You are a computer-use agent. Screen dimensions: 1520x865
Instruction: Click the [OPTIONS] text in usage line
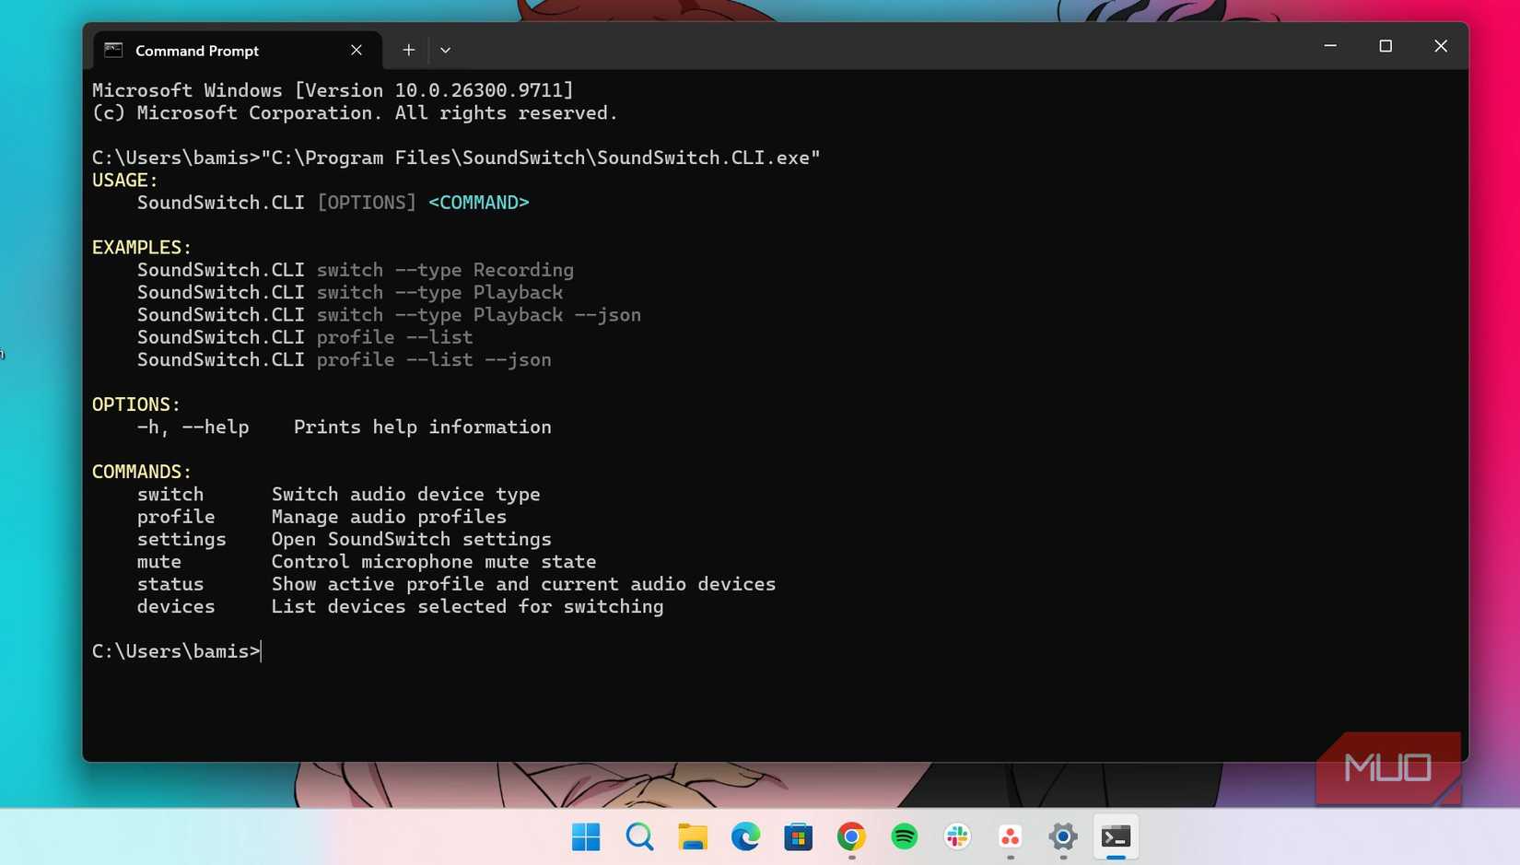pos(367,203)
